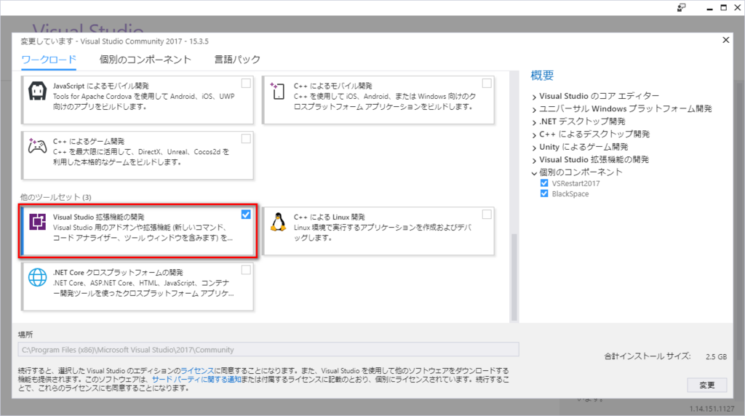Minimize the Visual Studio Installer window
This screenshot has height=416, width=745.
709,8
